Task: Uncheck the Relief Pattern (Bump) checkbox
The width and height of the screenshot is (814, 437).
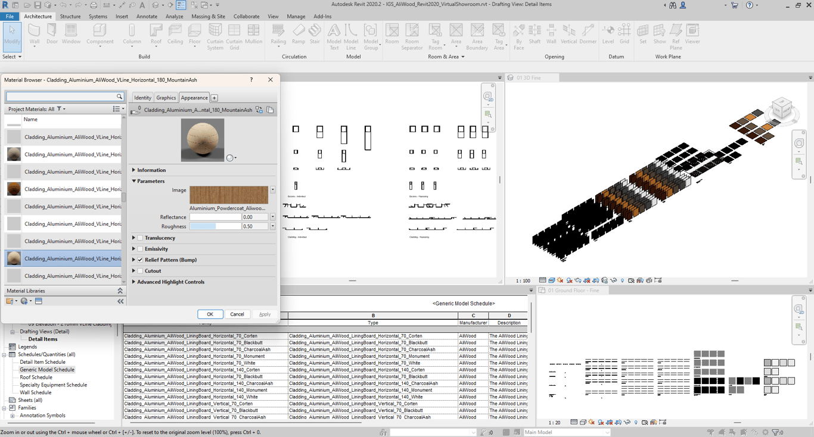Action: (x=141, y=260)
